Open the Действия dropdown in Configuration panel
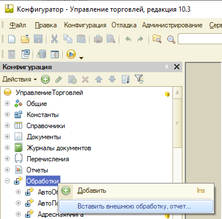222x219 pixels. (x=19, y=79)
